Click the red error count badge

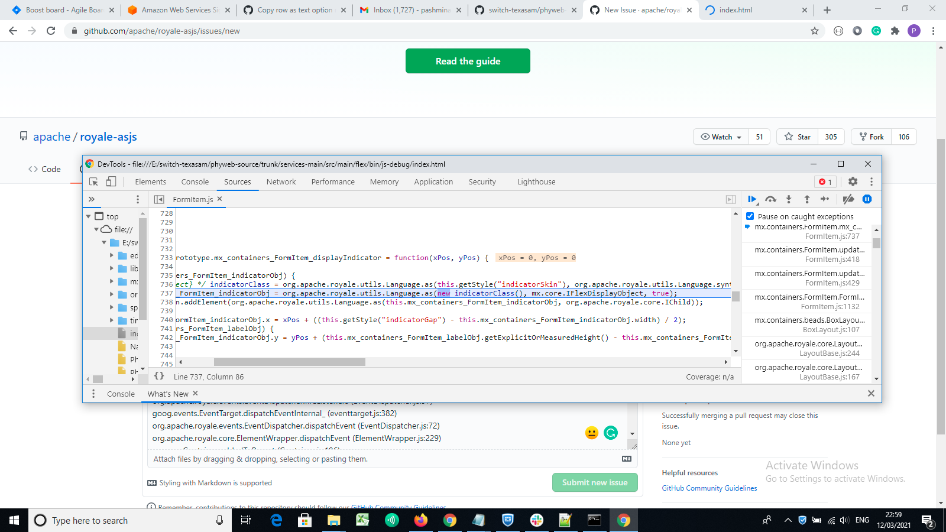click(825, 181)
